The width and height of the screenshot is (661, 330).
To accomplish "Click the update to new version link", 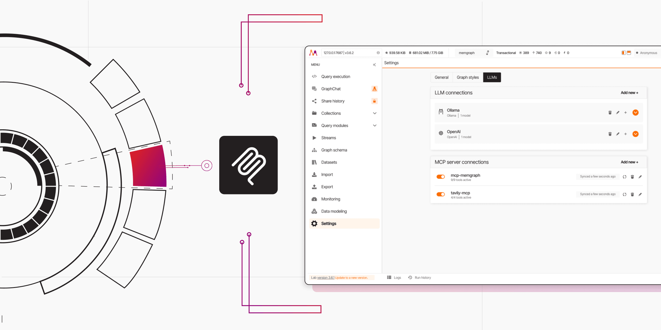I will click(351, 277).
